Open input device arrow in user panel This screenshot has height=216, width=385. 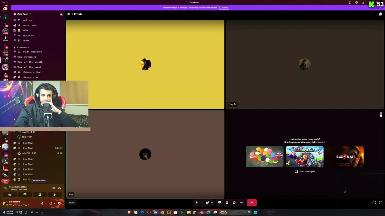click(x=46, y=203)
